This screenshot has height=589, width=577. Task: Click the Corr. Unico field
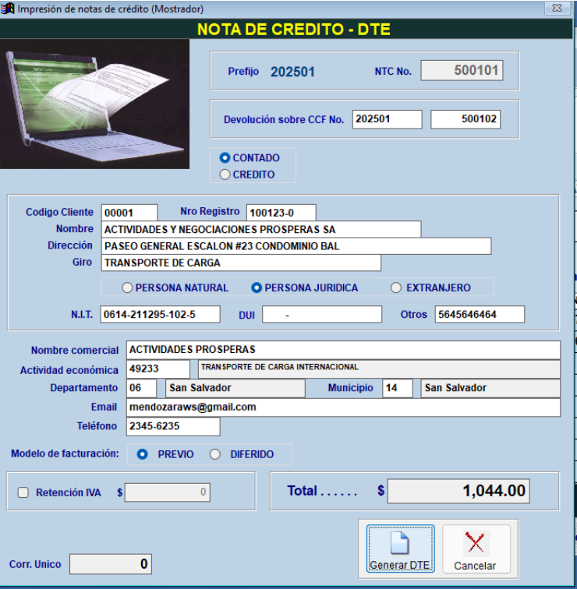111,564
